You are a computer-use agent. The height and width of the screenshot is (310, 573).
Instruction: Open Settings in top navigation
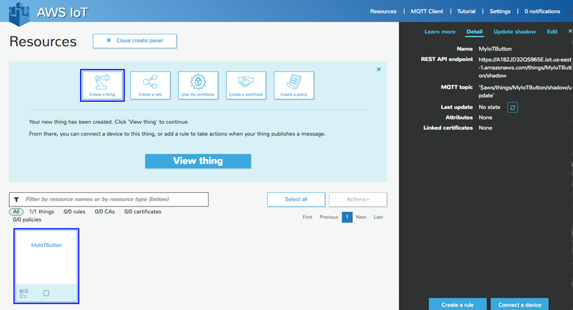tap(500, 12)
